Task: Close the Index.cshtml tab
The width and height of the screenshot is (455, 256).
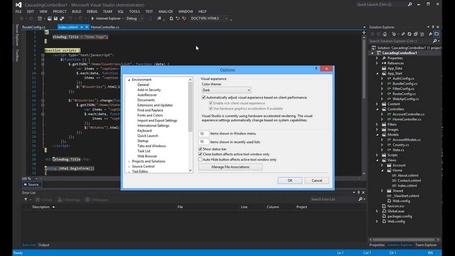Action: 87,27
